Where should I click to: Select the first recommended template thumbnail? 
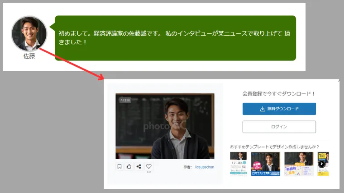239,164
